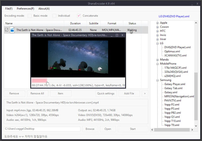Browse for output folder
Screen dimensions: 202x141
point(90,129)
